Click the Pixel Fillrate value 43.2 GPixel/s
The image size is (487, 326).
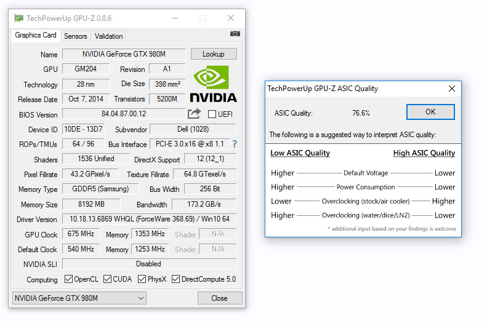(90, 173)
